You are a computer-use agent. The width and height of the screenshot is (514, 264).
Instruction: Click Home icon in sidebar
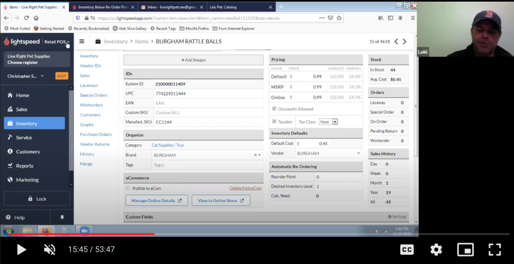point(10,95)
